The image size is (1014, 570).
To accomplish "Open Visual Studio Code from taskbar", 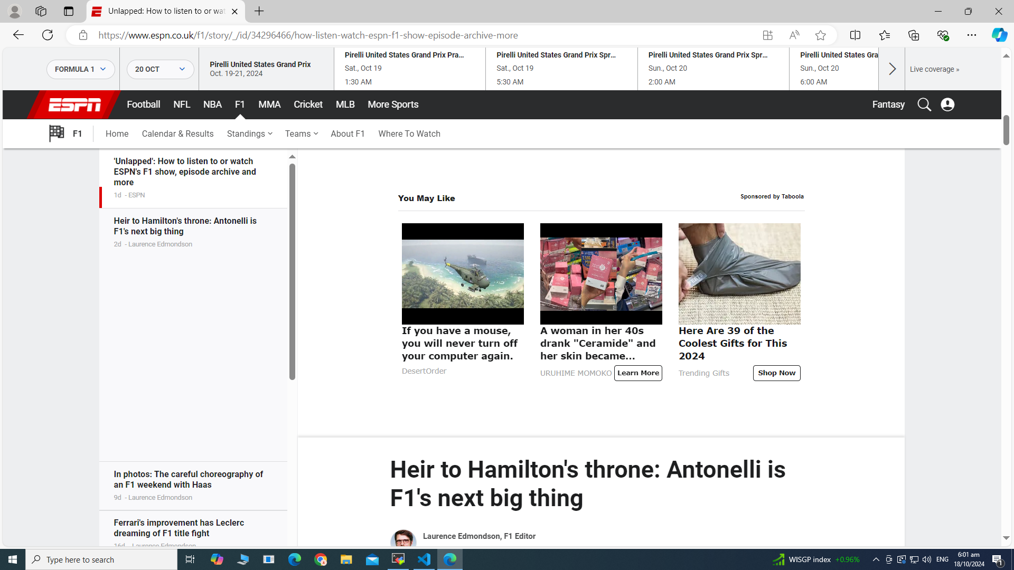I will click(x=424, y=559).
